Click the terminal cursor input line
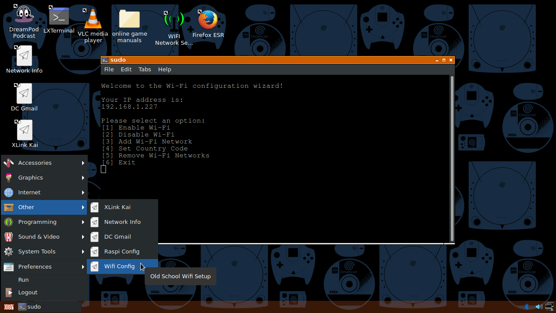The height and width of the screenshot is (313, 556). [x=103, y=169]
